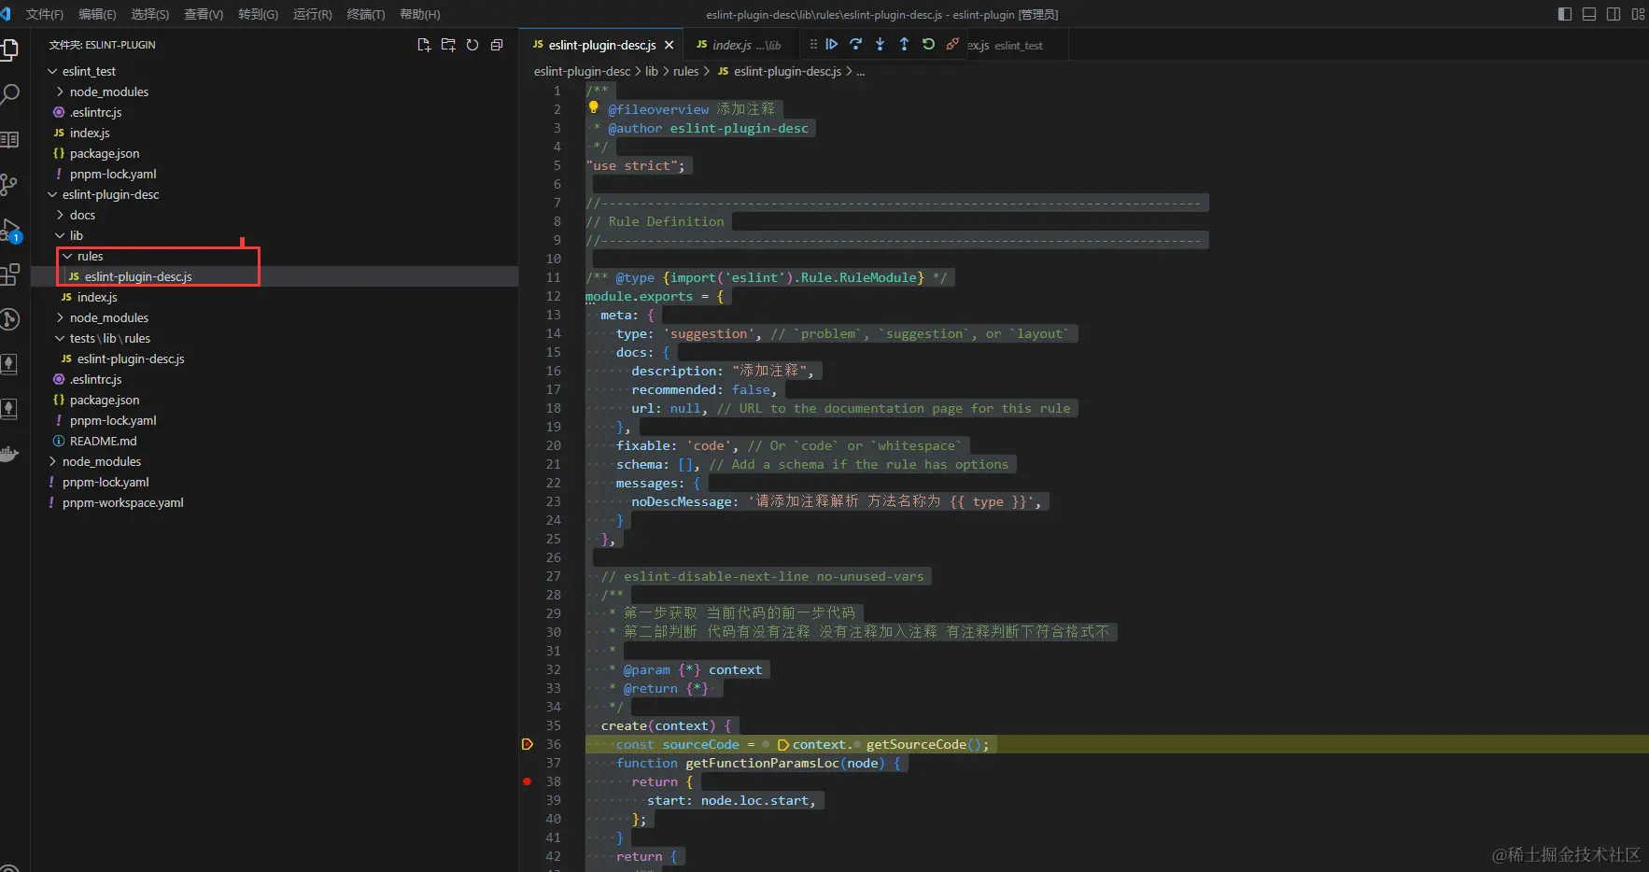Open the 查看(V) menu

pos(204,14)
